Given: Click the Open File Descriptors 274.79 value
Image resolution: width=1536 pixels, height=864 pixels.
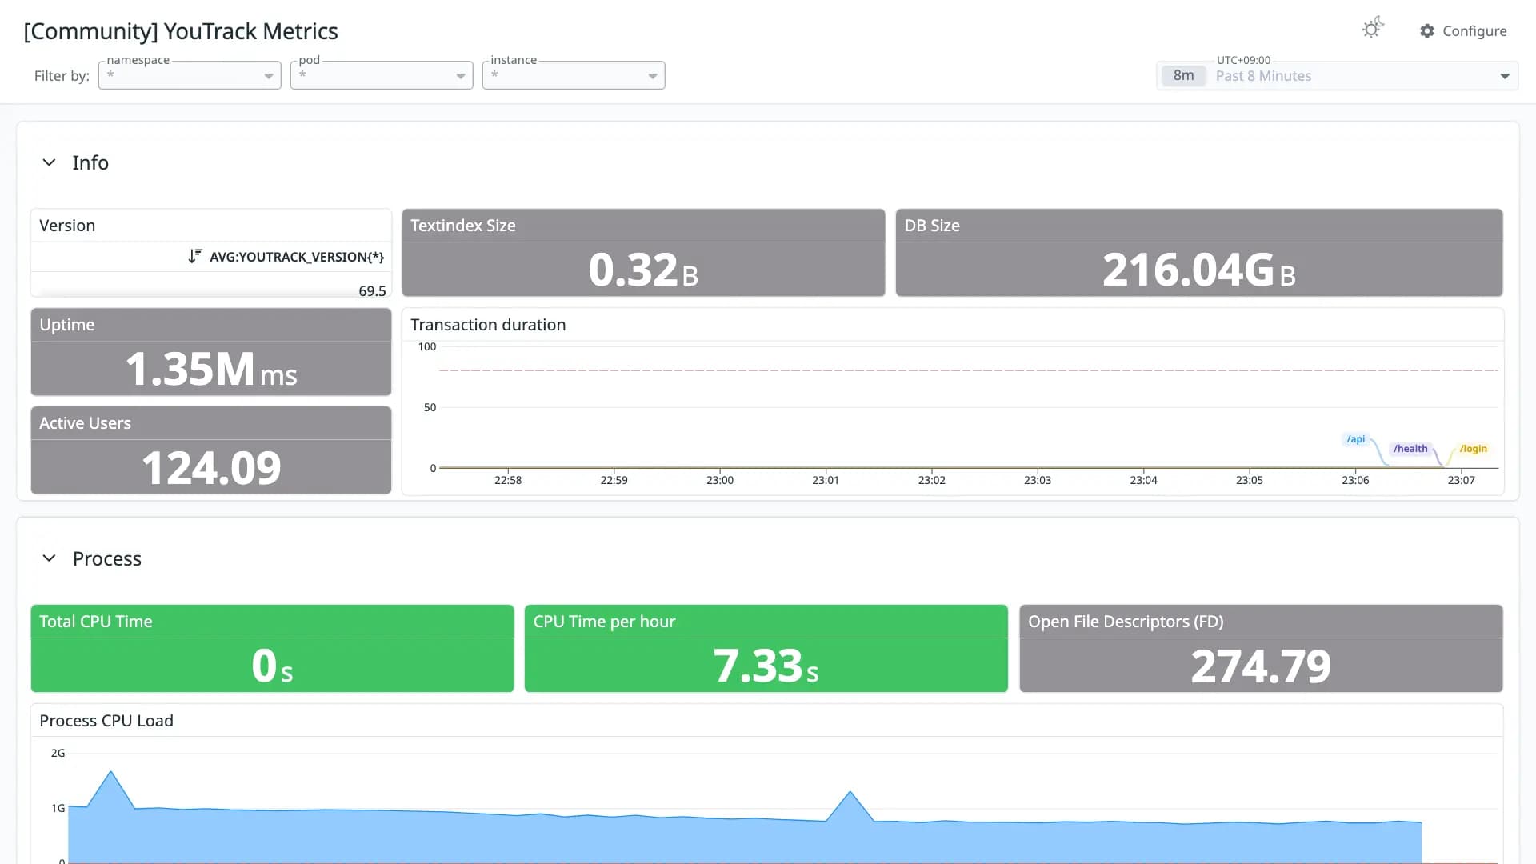Looking at the screenshot, I should [1261, 666].
